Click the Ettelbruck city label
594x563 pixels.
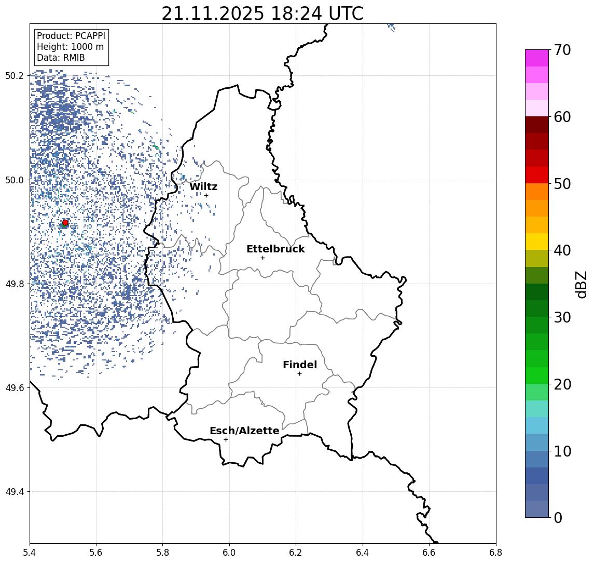tap(275, 249)
